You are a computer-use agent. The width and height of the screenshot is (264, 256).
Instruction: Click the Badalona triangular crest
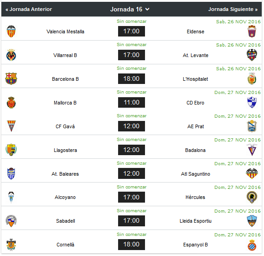coord(252,150)
